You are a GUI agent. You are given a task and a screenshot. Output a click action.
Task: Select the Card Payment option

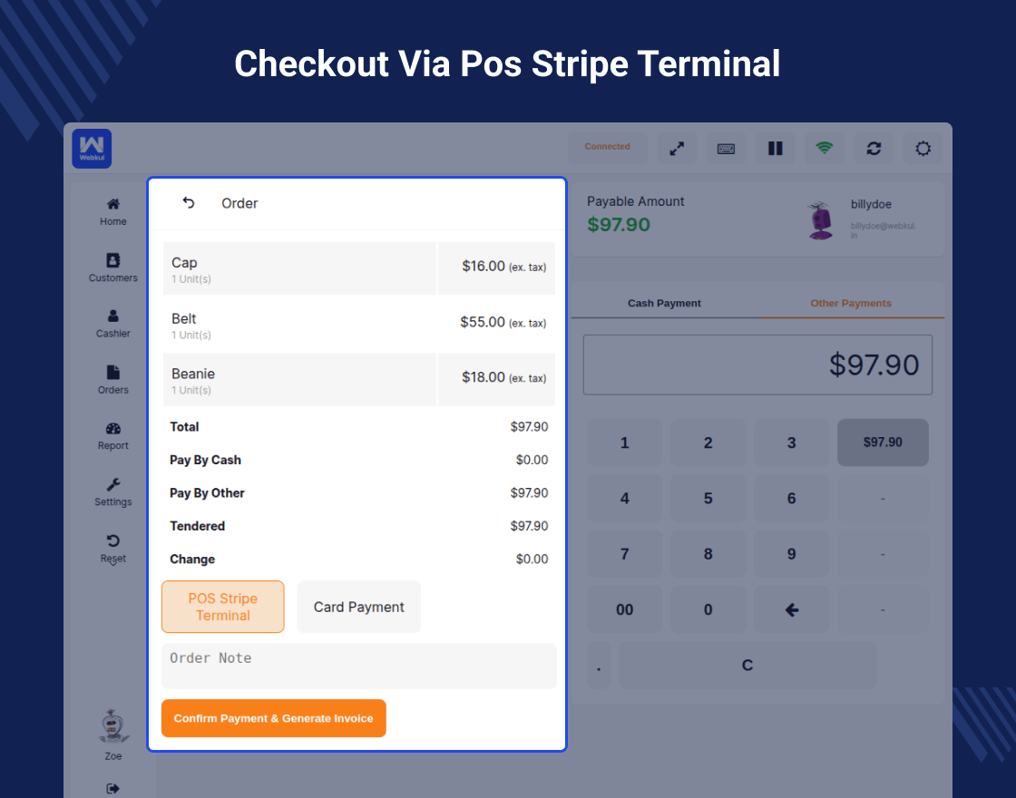pos(359,607)
